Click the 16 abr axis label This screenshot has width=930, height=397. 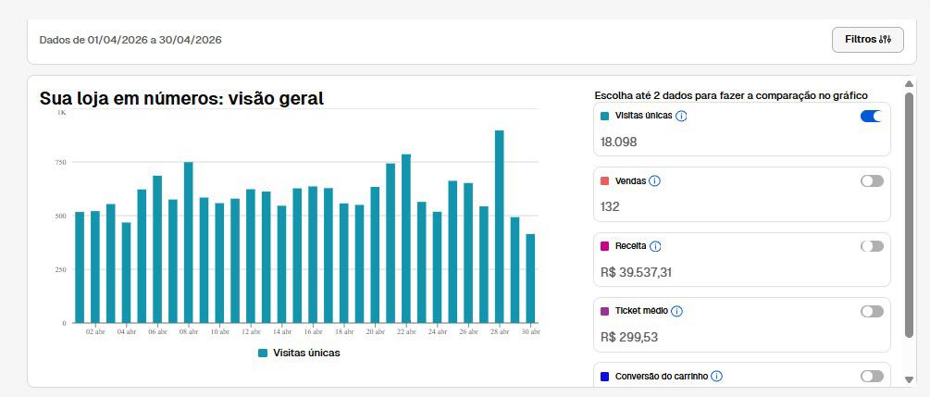point(313,332)
